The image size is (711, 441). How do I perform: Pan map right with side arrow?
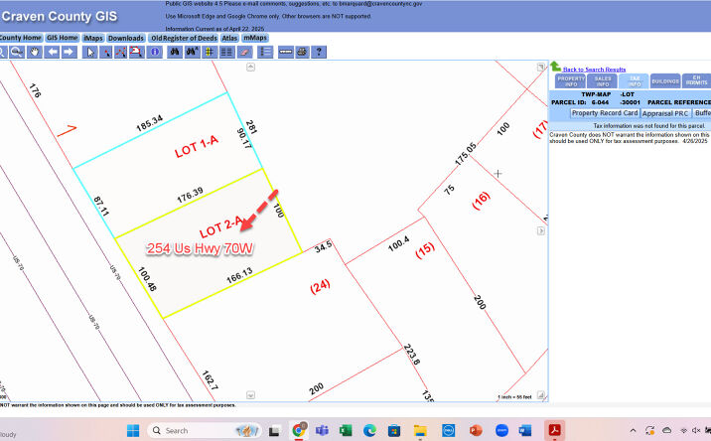tap(541, 231)
